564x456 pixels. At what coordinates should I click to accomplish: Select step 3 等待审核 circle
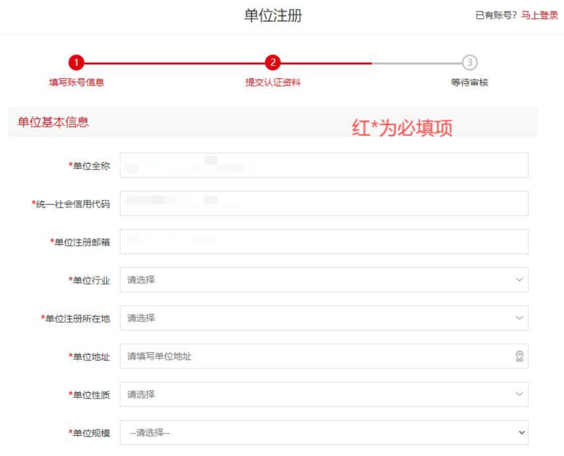[469, 63]
